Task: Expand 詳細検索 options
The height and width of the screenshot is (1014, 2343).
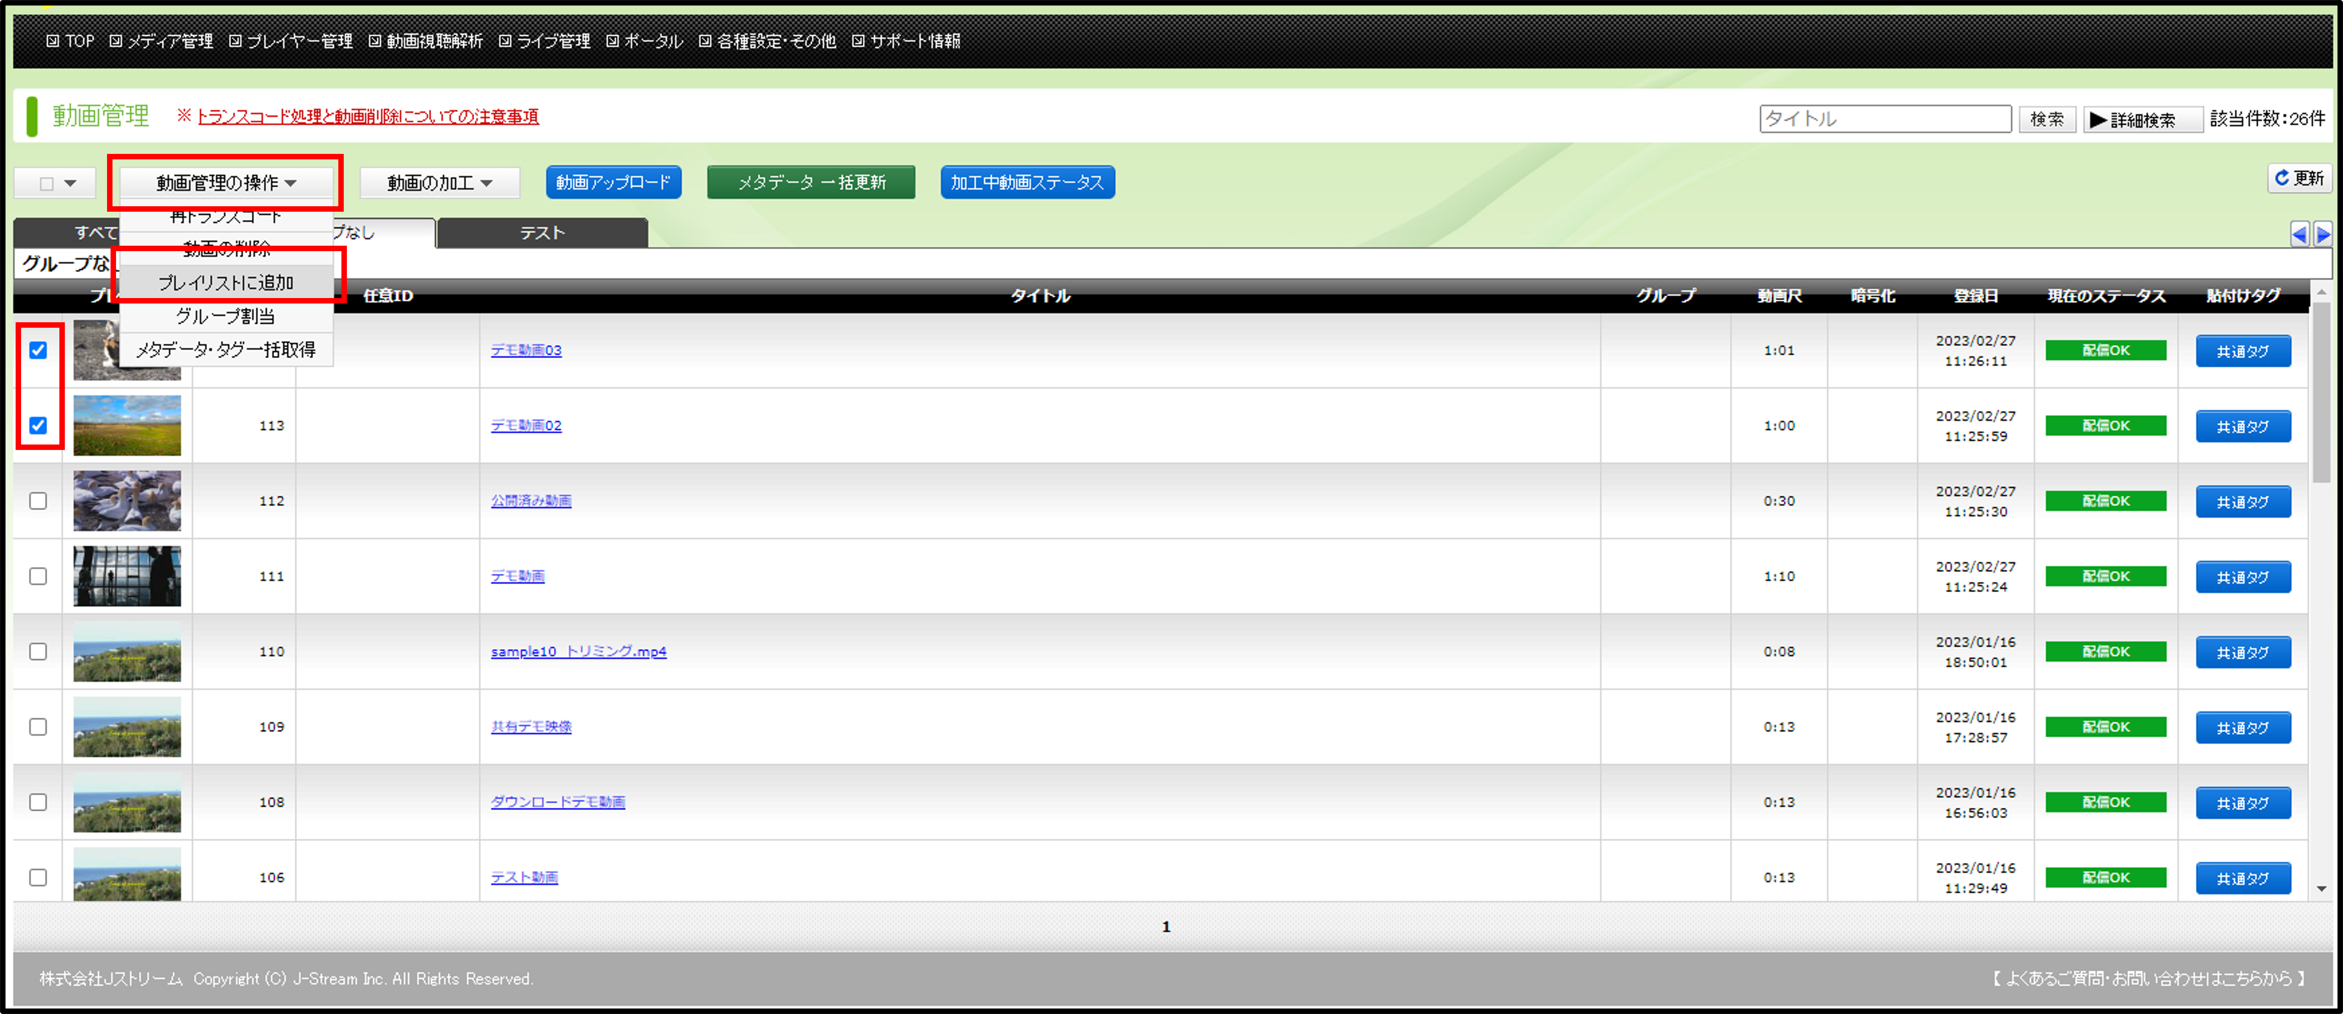Action: (x=2143, y=119)
